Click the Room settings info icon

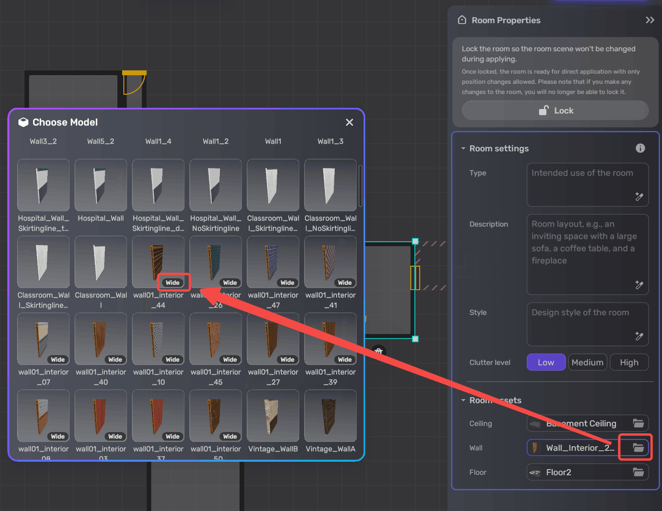[640, 148]
